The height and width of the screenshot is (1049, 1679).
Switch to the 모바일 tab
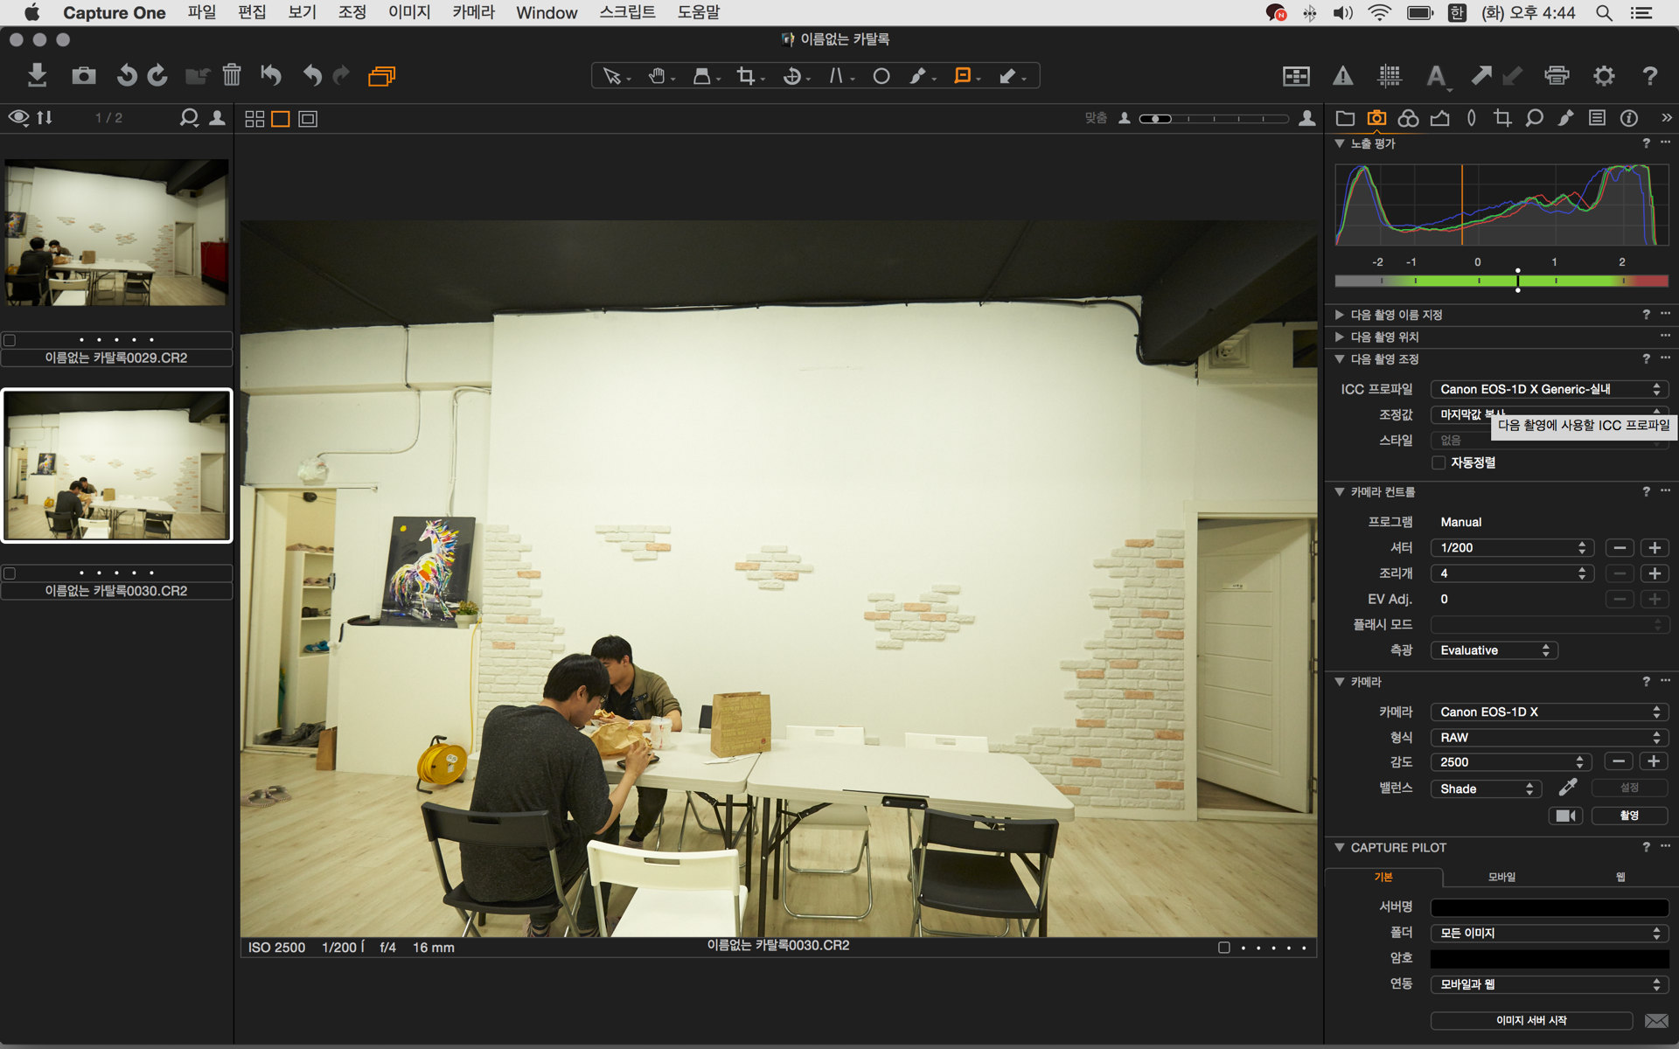[1501, 877]
